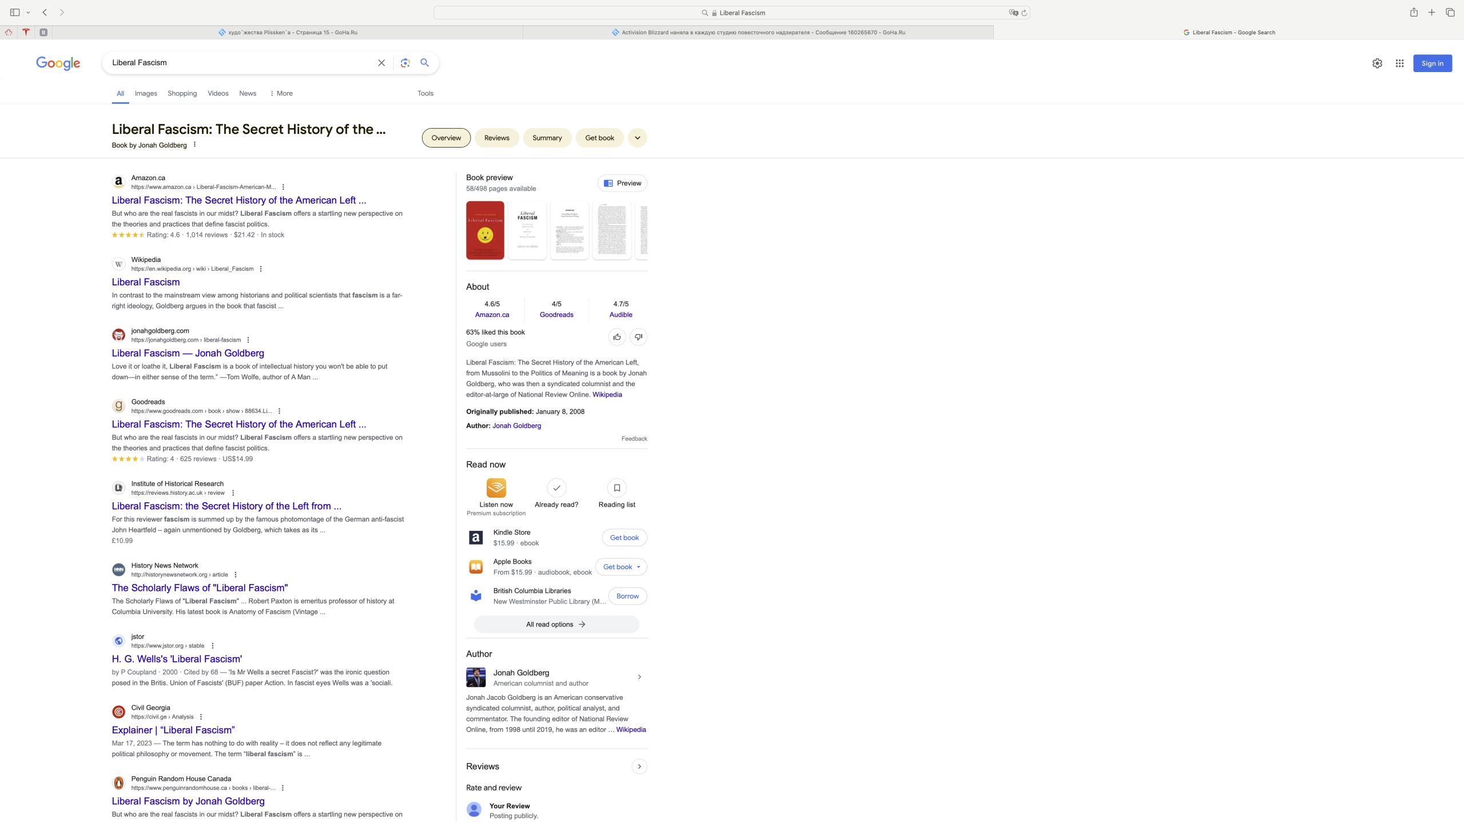The height and width of the screenshot is (822, 1464).
Task: Switch to the Activision Blizzard GoHa.Ru tab
Action: [758, 33]
